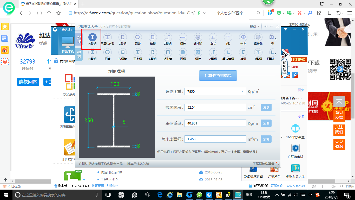Select profile 圆管 icon in bottom row
Image resolution: width=355 pixels, height=200 pixels.
click(107, 54)
